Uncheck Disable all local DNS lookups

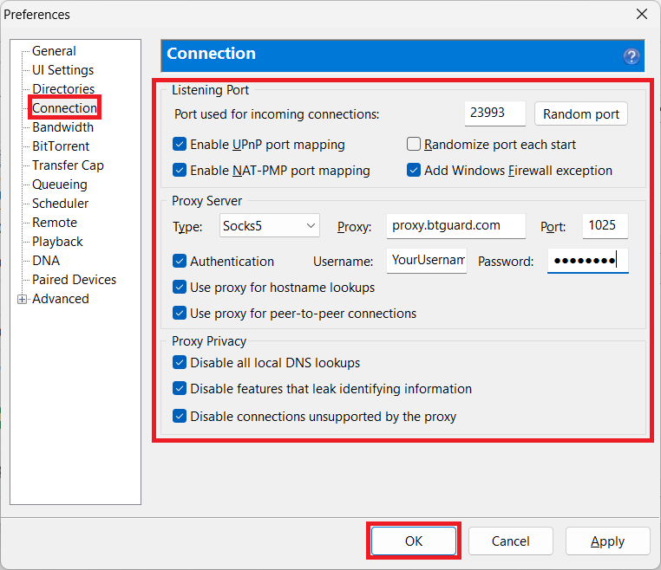[180, 363]
